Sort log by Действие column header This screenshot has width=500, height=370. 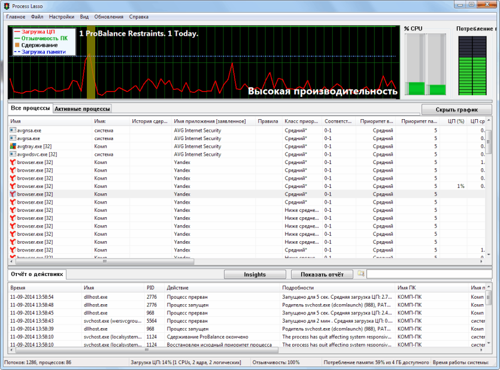click(x=222, y=288)
